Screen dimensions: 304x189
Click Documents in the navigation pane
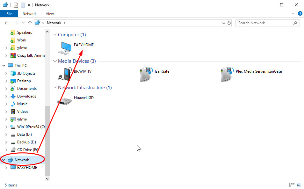click(x=27, y=89)
